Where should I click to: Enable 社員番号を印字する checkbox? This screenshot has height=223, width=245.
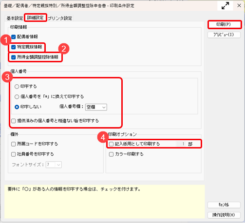[13, 154]
